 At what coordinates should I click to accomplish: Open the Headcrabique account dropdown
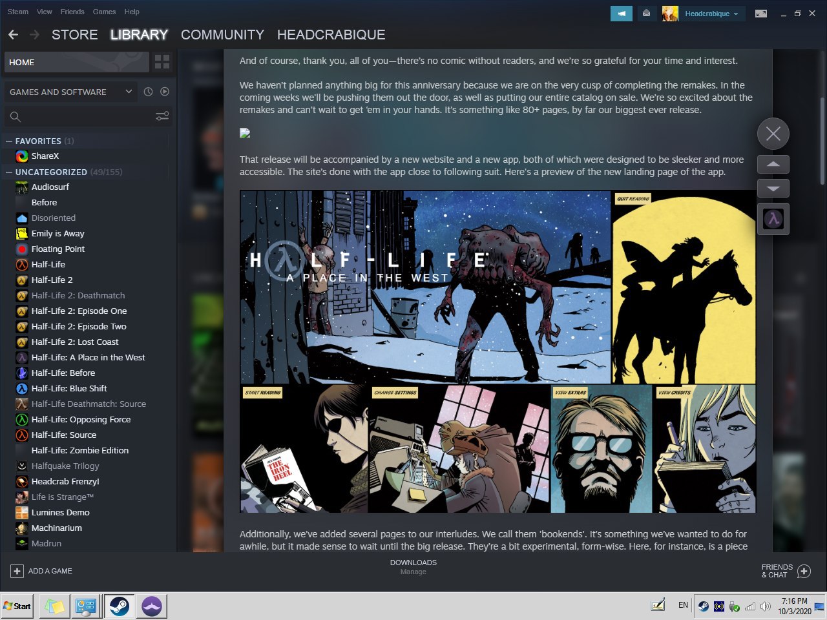click(x=711, y=14)
